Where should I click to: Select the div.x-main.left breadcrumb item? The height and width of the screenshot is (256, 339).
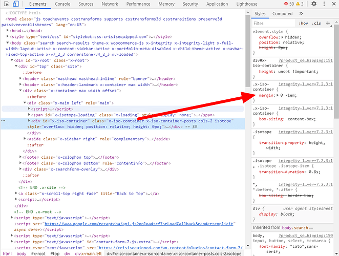88,253
